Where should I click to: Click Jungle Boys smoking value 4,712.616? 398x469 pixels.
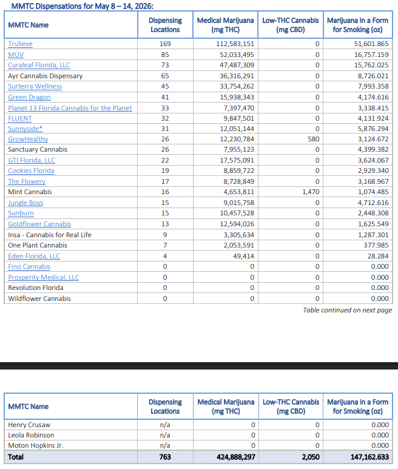(373, 203)
